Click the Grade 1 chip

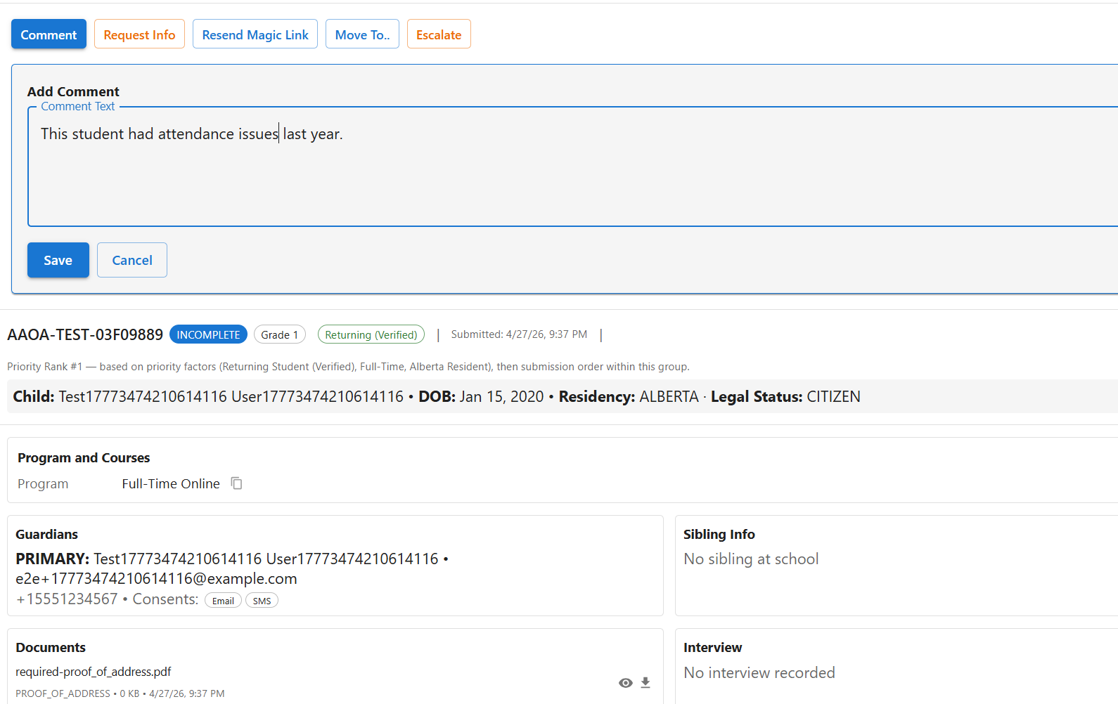click(x=280, y=334)
